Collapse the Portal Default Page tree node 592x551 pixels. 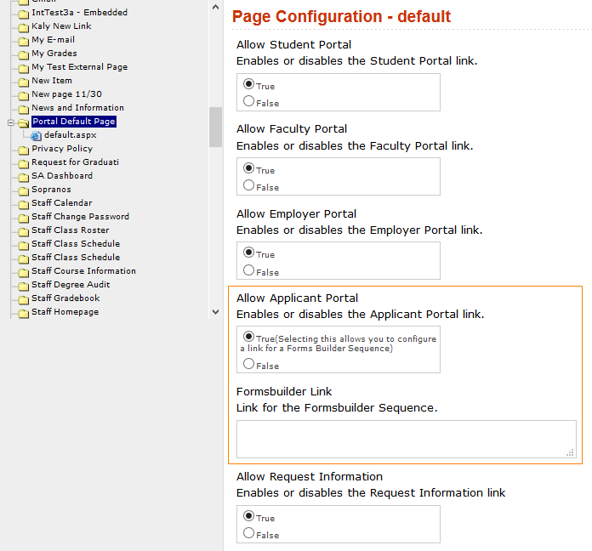[10, 122]
